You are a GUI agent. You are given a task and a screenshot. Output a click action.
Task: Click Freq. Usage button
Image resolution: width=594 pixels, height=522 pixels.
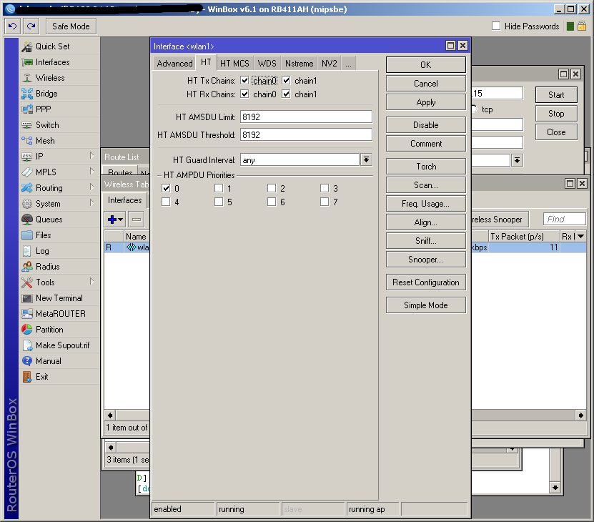click(426, 204)
